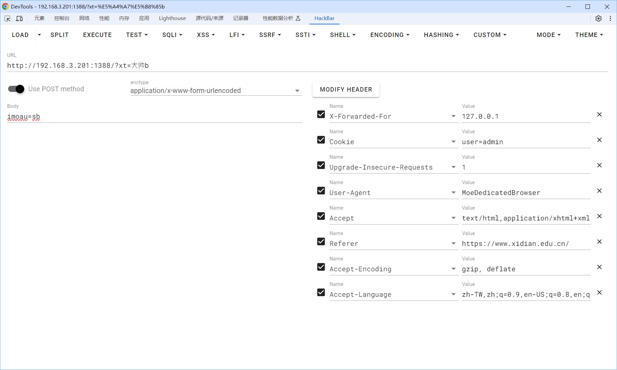The width and height of the screenshot is (617, 370).
Task: Edit the User-Agent value MoeDedicatedBrowser
Action: [x=526, y=193]
